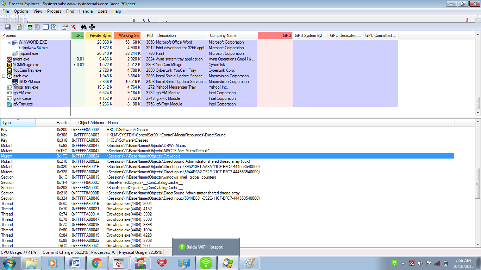
Task: Click the Ymsgr_tray.exe process icon
Action: 10,87
